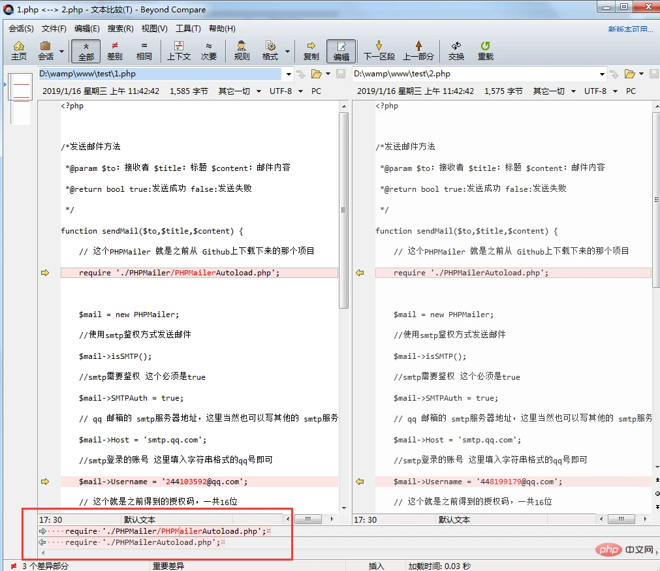Open the 编辑(E) menu
Image resolution: width=660 pixels, height=571 pixels.
tap(87, 29)
